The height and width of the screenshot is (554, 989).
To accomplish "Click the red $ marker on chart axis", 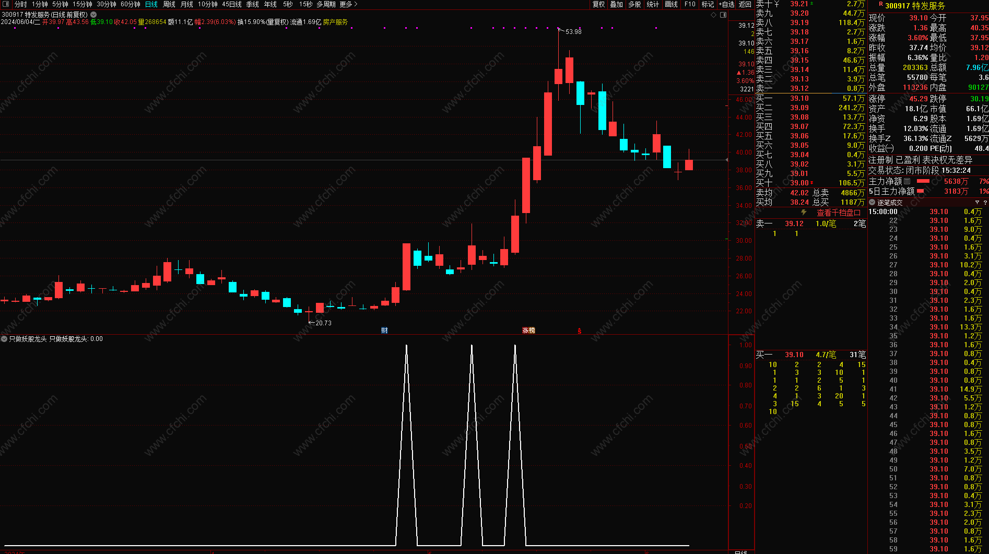I will point(579,331).
